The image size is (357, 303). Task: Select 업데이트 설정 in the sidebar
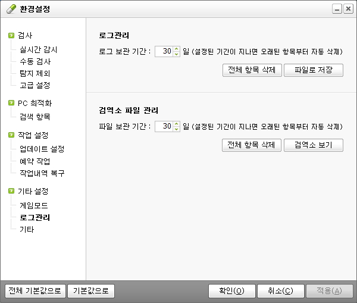coord(42,149)
